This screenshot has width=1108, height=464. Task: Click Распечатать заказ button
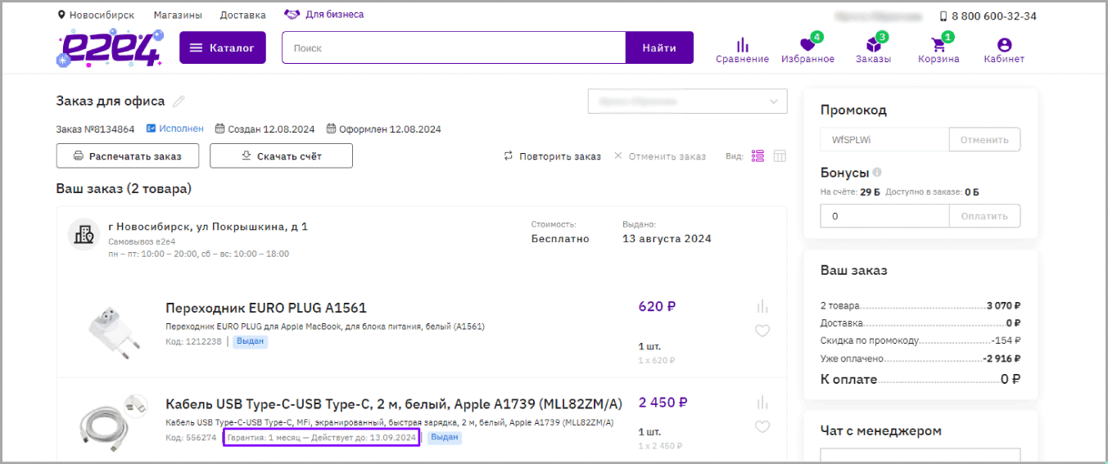coord(126,155)
